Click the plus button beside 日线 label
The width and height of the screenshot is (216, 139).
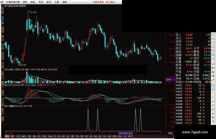click(167, 136)
